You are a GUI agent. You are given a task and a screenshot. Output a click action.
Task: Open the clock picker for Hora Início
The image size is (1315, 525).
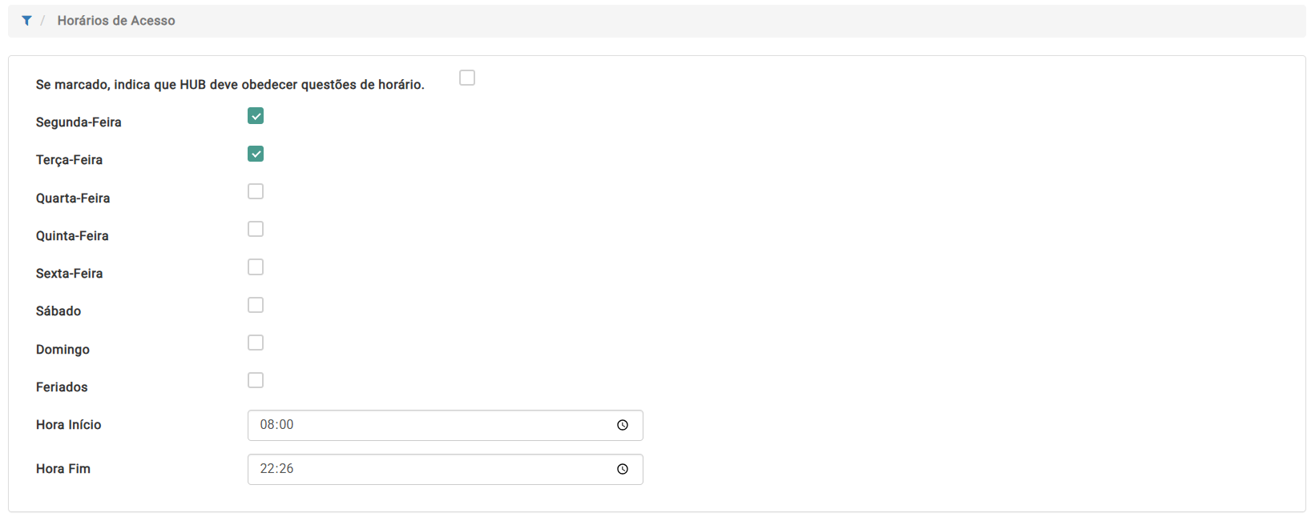point(623,426)
